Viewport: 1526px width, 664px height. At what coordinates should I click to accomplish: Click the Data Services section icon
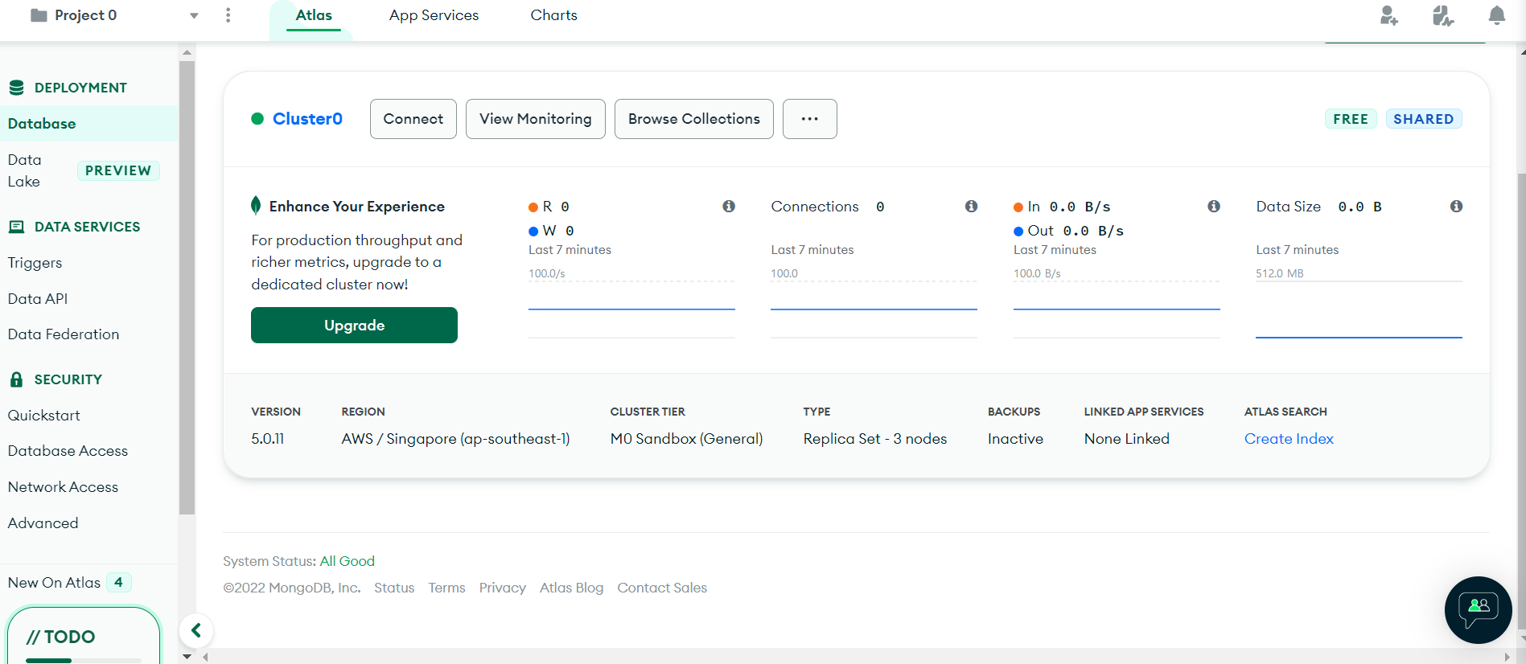(16, 227)
